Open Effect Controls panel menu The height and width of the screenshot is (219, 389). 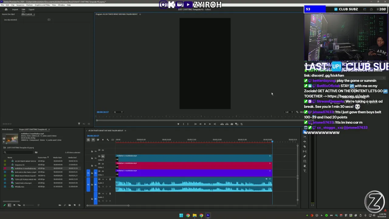tap(34, 14)
